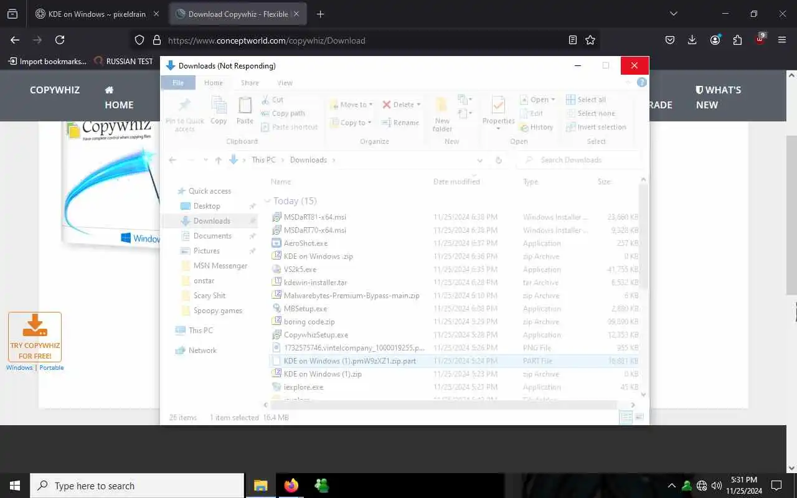Collapse the Today (15) group
797x498 pixels.
click(x=268, y=201)
